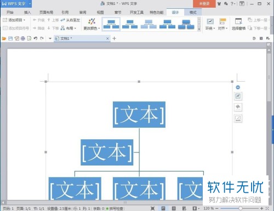Select the assistant [文本] box at middle left

107,152
